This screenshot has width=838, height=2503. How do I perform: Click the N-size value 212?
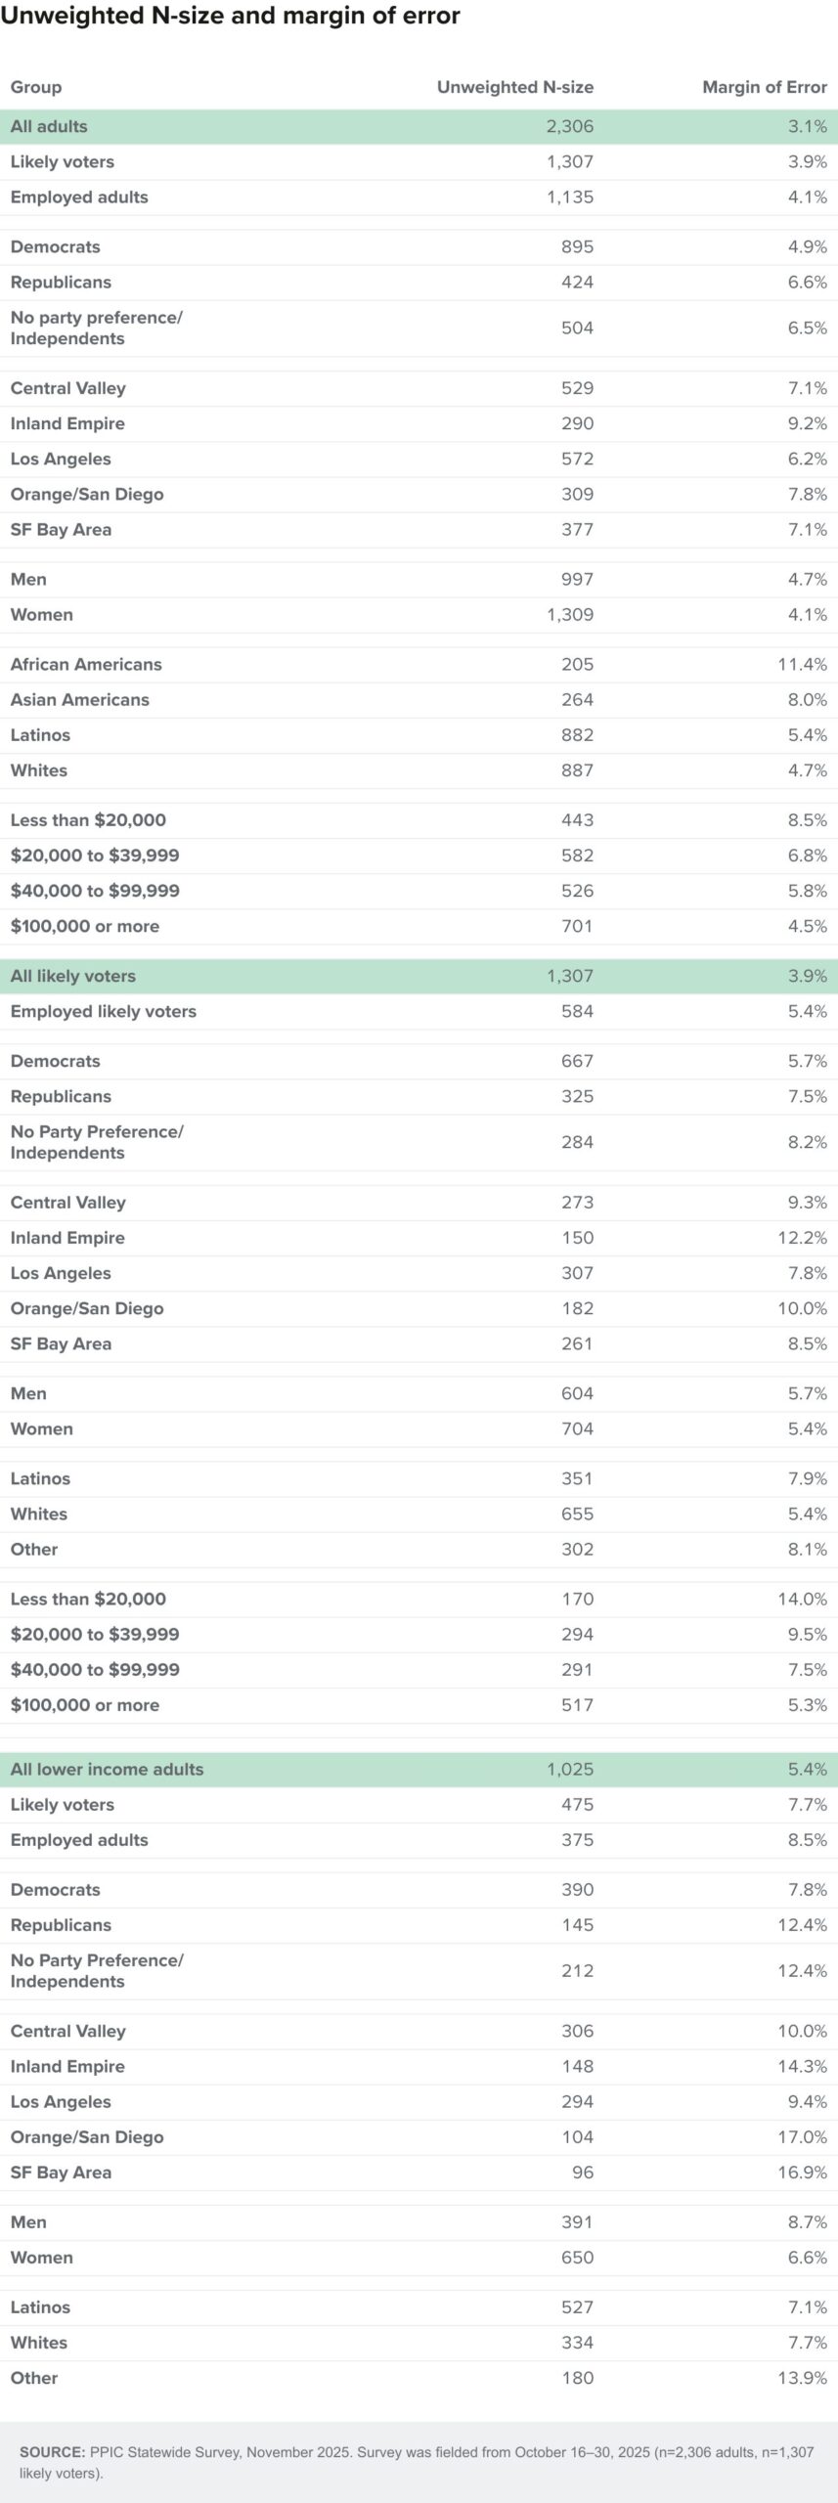tap(577, 1970)
